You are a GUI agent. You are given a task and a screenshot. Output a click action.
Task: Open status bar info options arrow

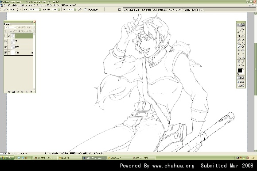pos(46,153)
